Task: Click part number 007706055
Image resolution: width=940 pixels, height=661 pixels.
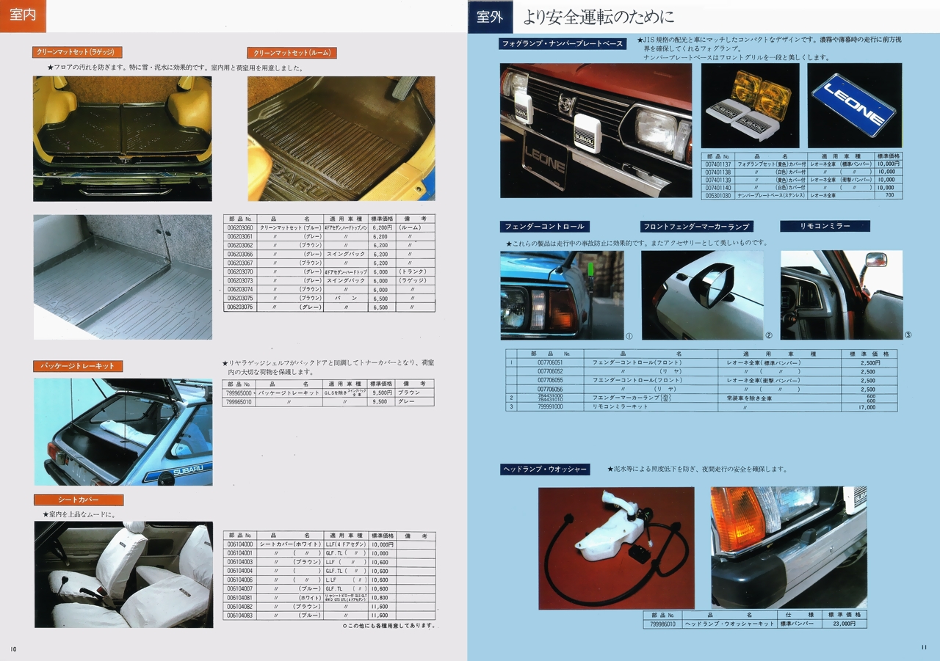Action: point(550,380)
